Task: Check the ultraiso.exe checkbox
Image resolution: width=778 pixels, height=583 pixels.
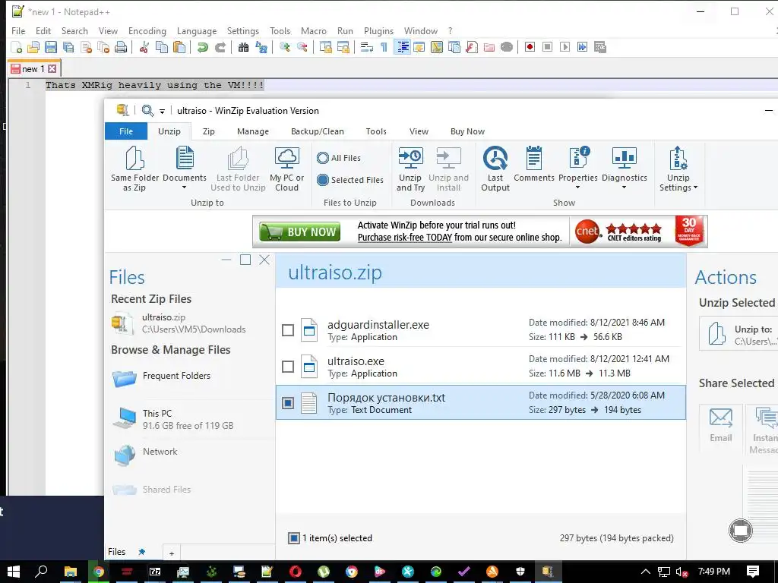Action: pyautogui.click(x=288, y=367)
